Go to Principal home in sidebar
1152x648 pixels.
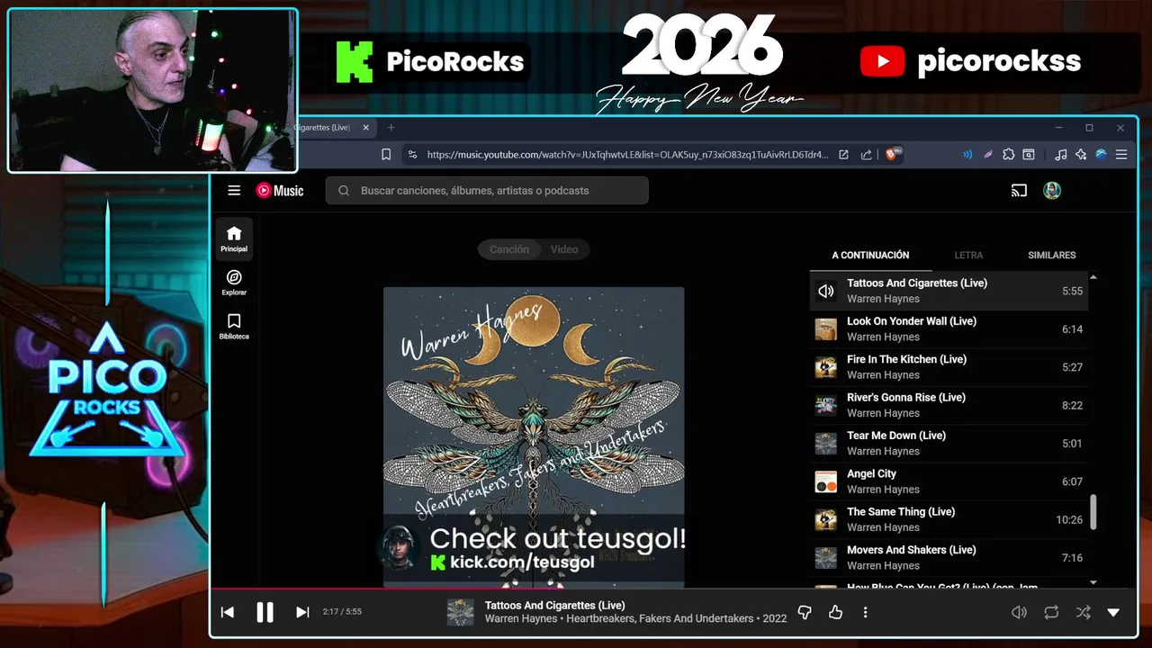[x=234, y=239]
